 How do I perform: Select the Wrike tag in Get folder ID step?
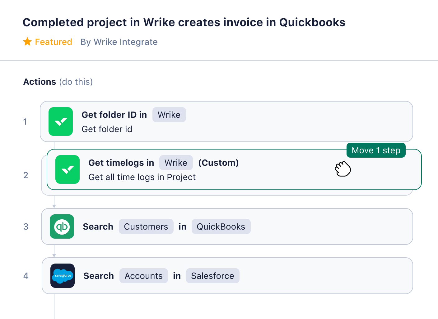(169, 115)
